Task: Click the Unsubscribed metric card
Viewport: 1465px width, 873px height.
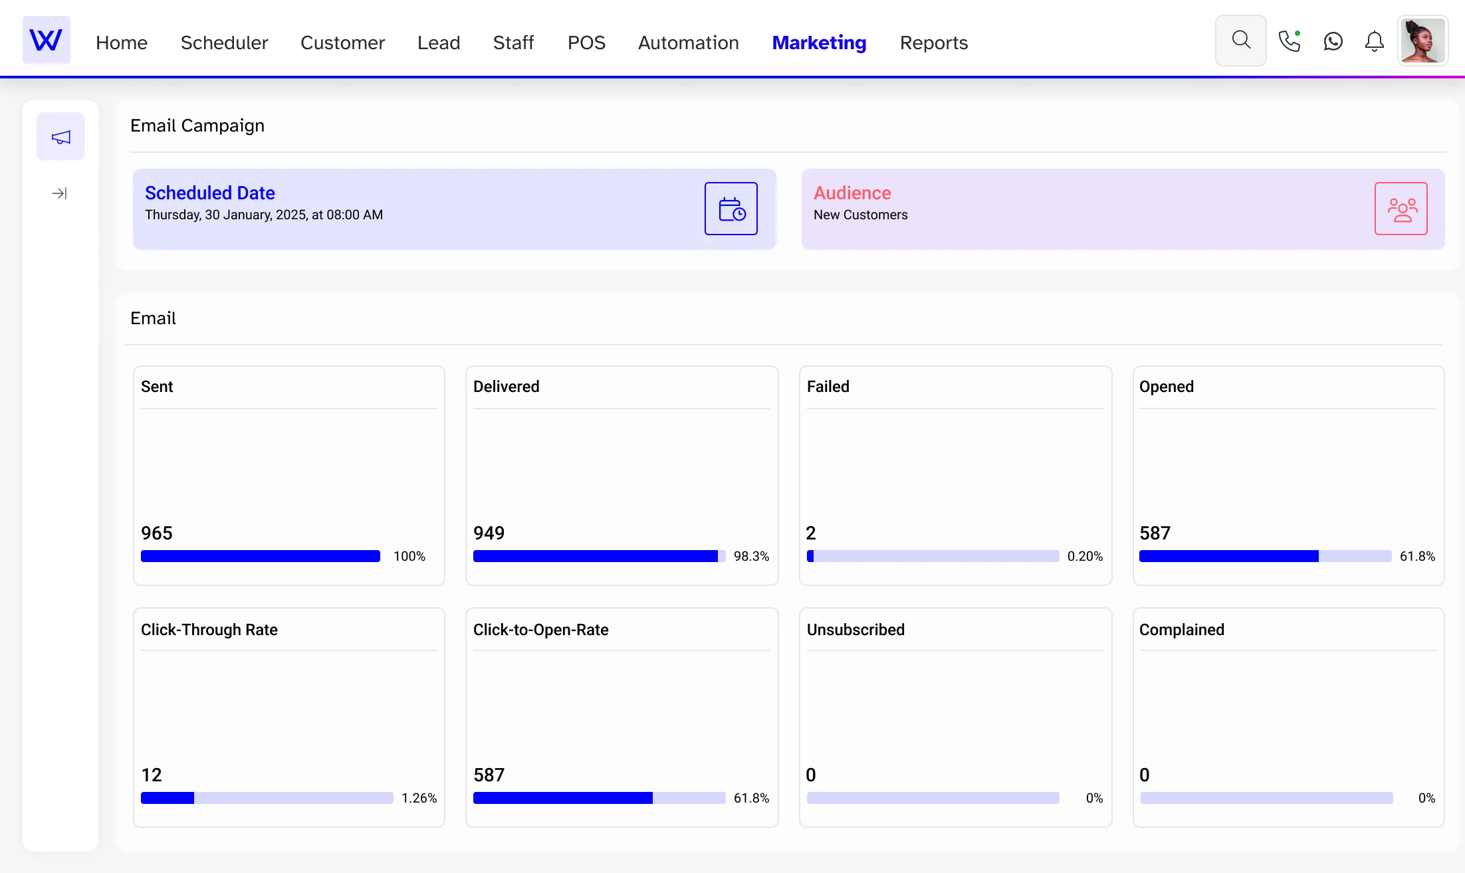Action: (x=955, y=718)
